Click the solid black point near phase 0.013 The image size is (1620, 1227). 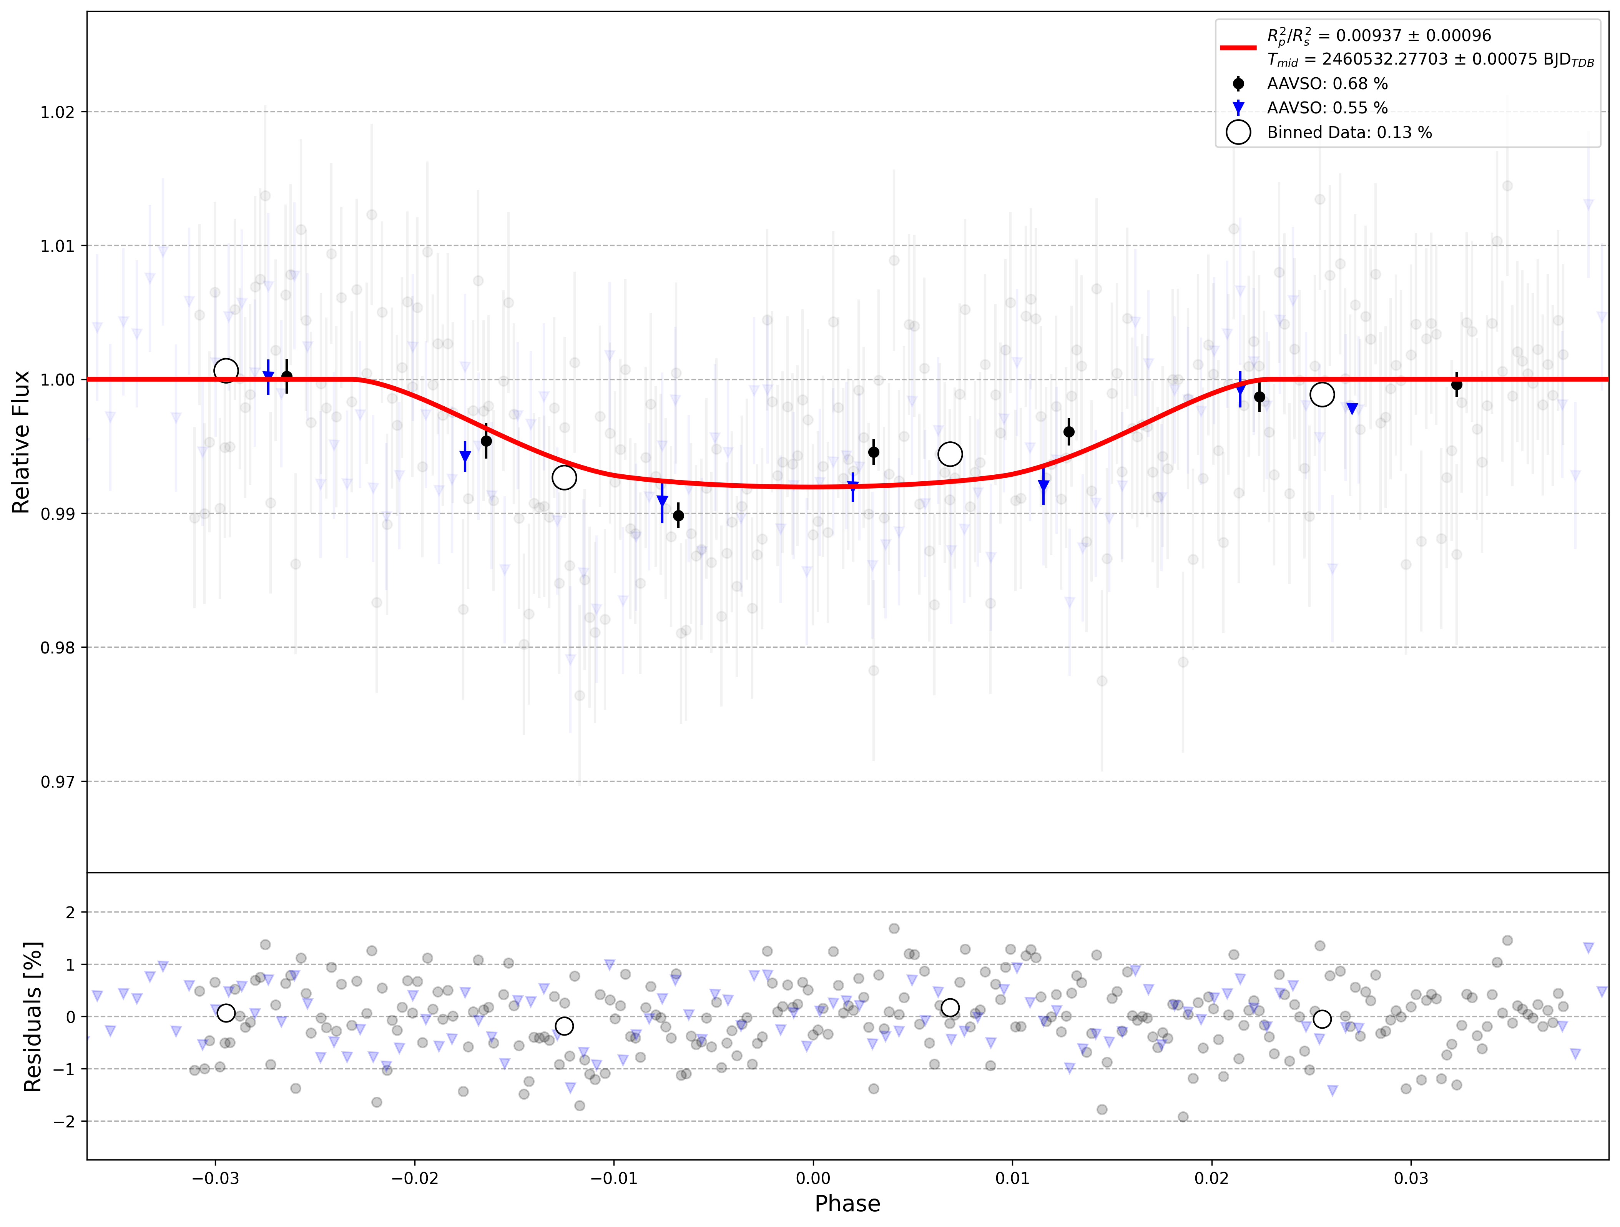click(x=1068, y=431)
